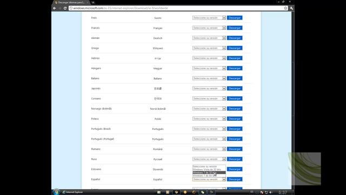The height and width of the screenshot is (195, 346).
Task: Click the 'Esloveno' language name
Action: 96,169
